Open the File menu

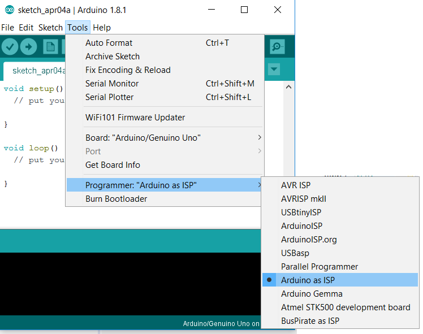tap(7, 28)
